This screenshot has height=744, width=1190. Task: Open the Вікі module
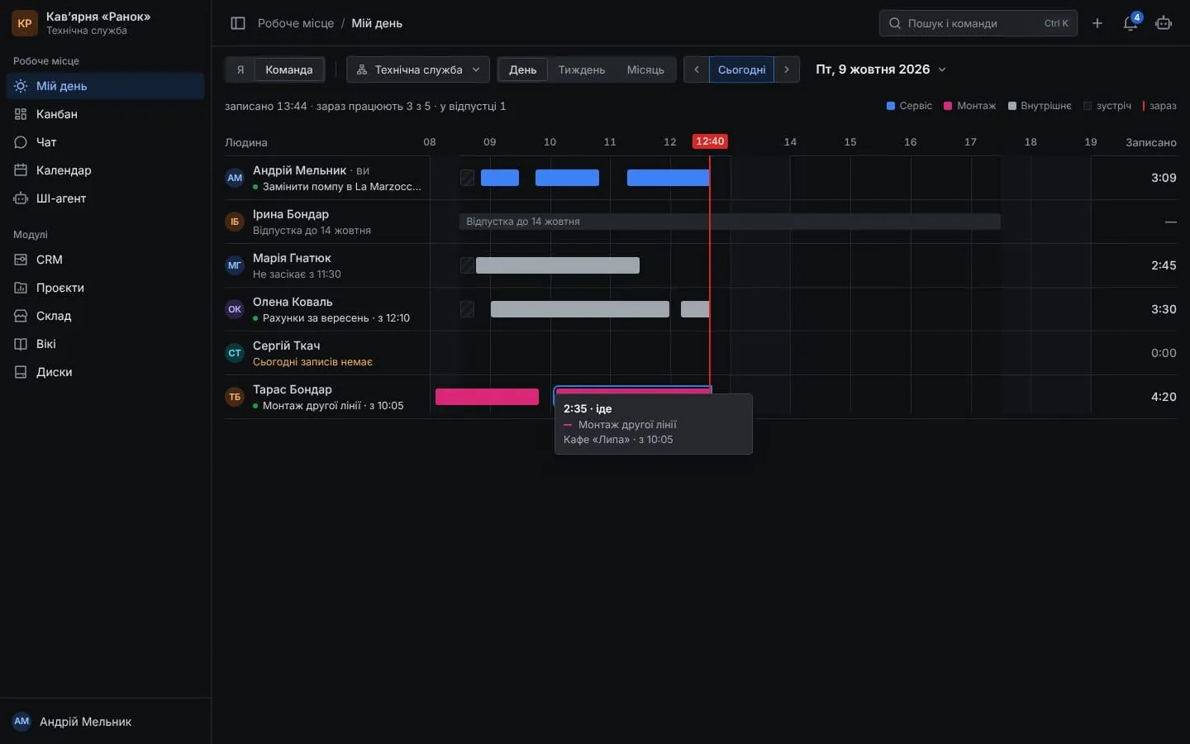(105, 344)
